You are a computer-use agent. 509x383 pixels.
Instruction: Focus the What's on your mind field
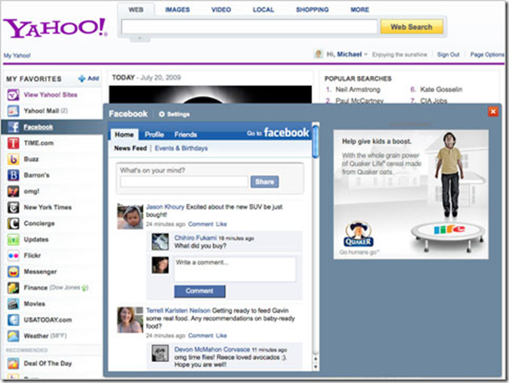point(184,181)
